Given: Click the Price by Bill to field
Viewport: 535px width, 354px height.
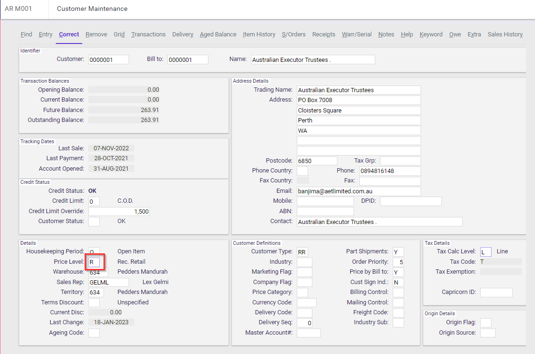Looking at the screenshot, I should click(x=398, y=272).
